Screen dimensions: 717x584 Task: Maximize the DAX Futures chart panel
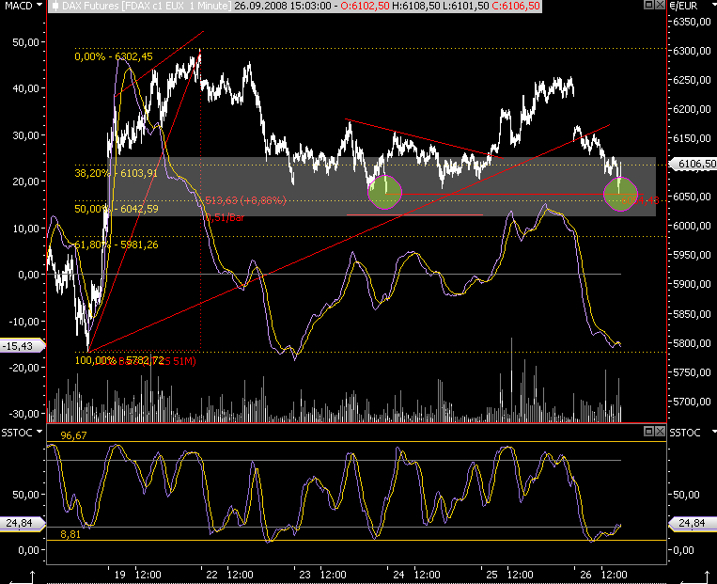coord(648,5)
